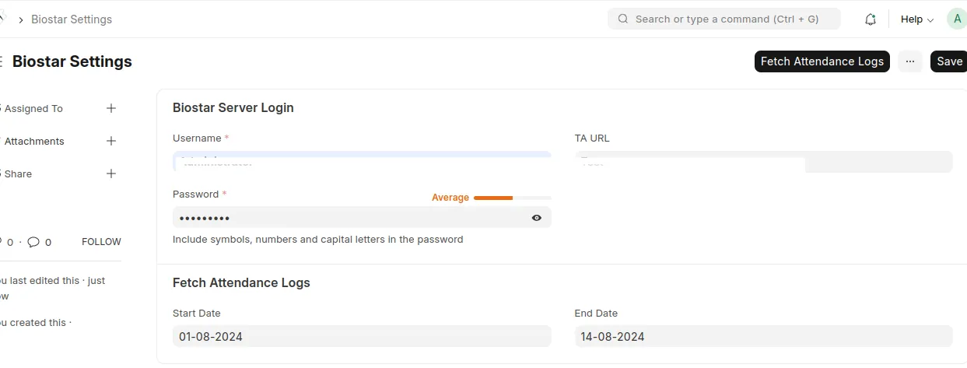Open the Biostar Settings breadcrumb
The width and height of the screenshot is (967, 368).
point(72,19)
